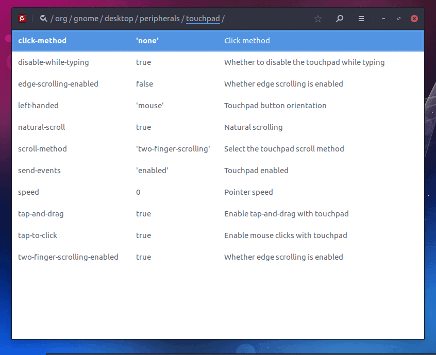Open the hamburger menu
Image resolution: width=436 pixels, height=355 pixels.
tap(361, 19)
